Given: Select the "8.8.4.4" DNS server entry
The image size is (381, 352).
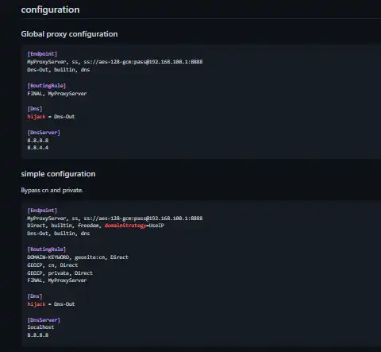Looking at the screenshot, I should pos(38,148).
